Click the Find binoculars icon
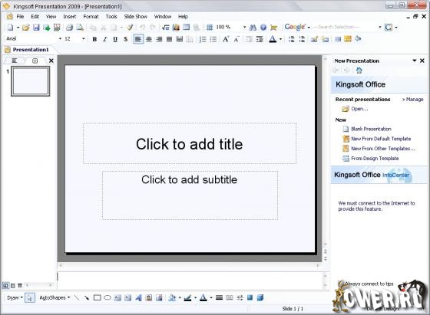 coord(253,28)
